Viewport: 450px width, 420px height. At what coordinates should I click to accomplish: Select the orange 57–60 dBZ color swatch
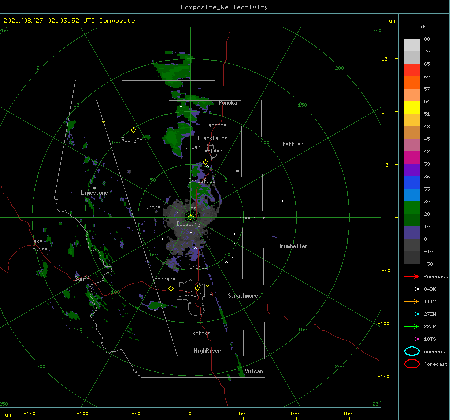click(x=412, y=83)
